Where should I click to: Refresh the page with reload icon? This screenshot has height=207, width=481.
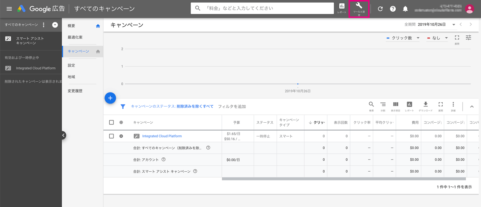(x=380, y=9)
